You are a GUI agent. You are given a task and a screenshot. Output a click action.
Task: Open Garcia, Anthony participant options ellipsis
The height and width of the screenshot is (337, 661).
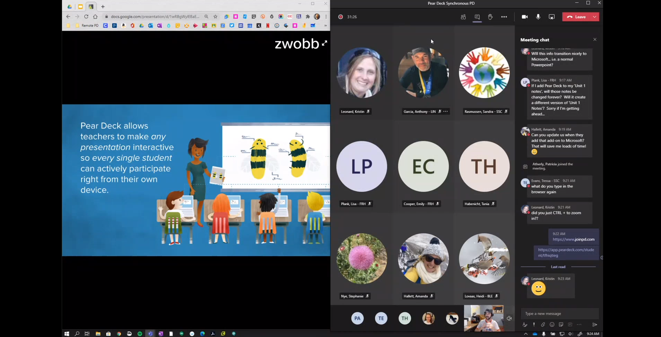click(x=446, y=111)
